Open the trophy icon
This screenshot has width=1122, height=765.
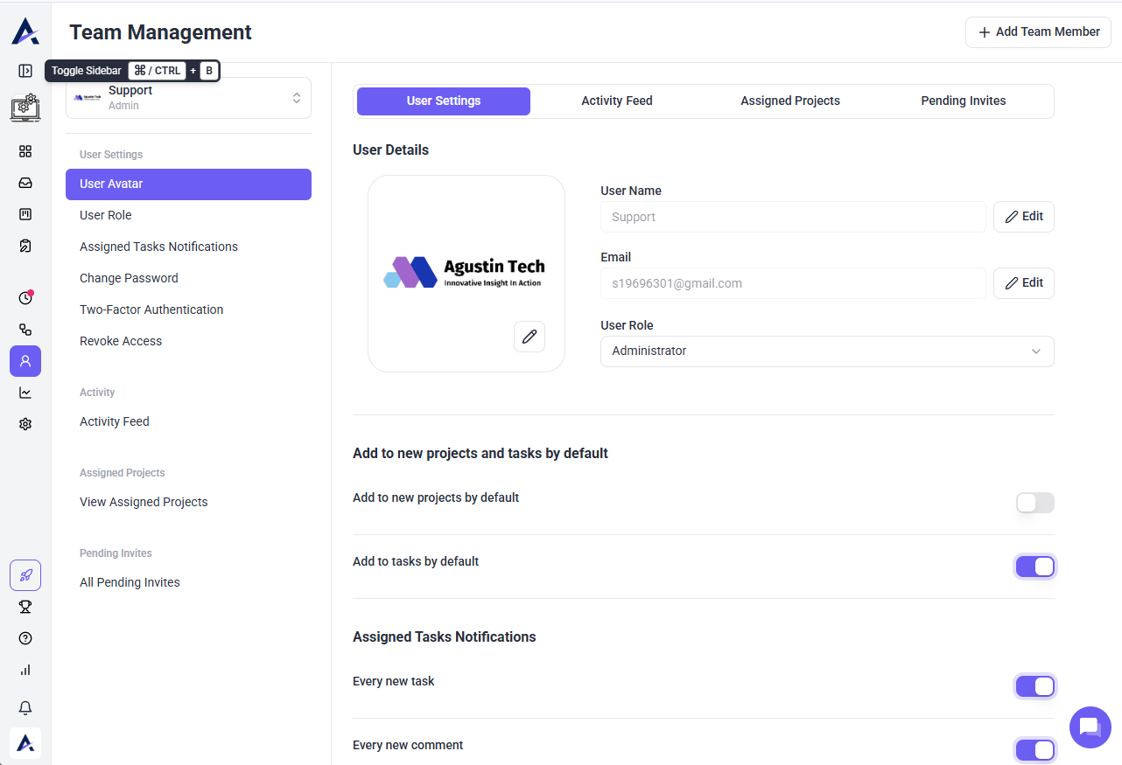pos(25,607)
